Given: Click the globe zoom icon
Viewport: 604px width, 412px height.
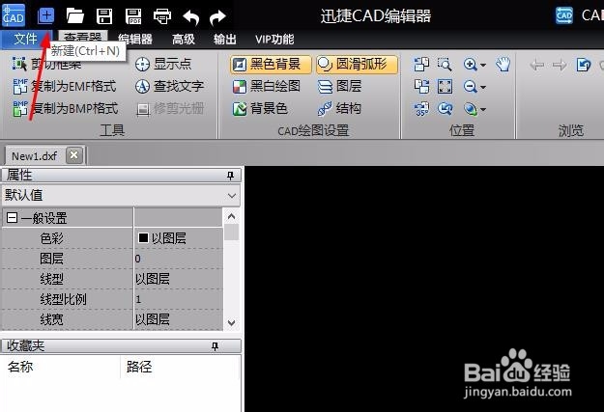Looking at the screenshot, I should click(471, 109).
